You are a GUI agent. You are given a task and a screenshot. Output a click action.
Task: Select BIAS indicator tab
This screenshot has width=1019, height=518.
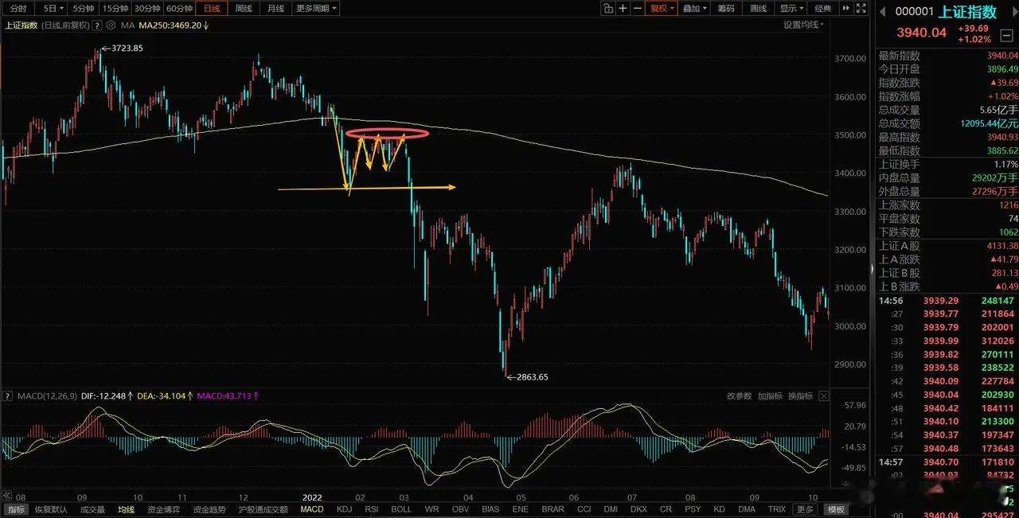coord(490,509)
